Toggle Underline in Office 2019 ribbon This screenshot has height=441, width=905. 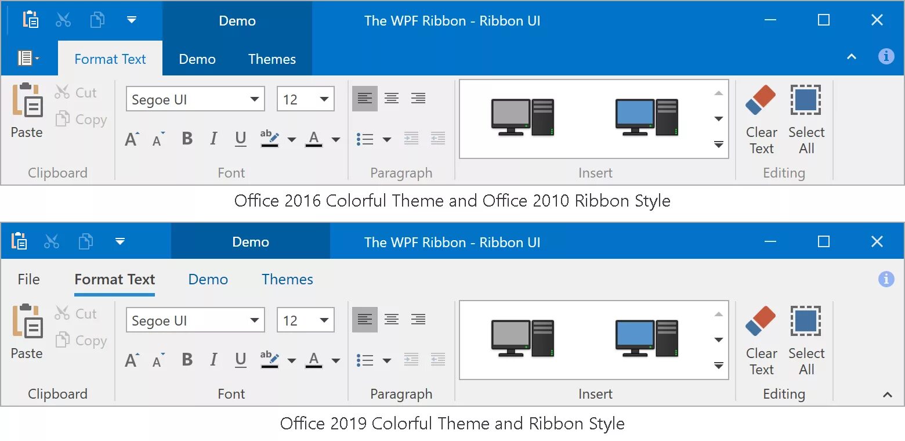tap(241, 360)
